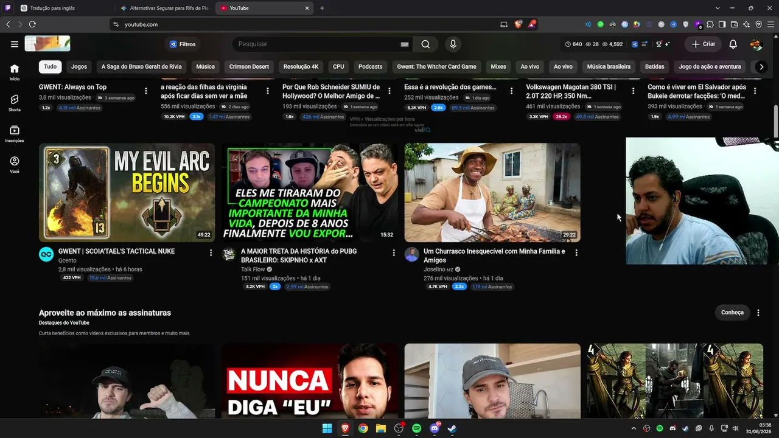Open the Brave main menu
Viewport: 779px width, 438px height.
[770, 24]
